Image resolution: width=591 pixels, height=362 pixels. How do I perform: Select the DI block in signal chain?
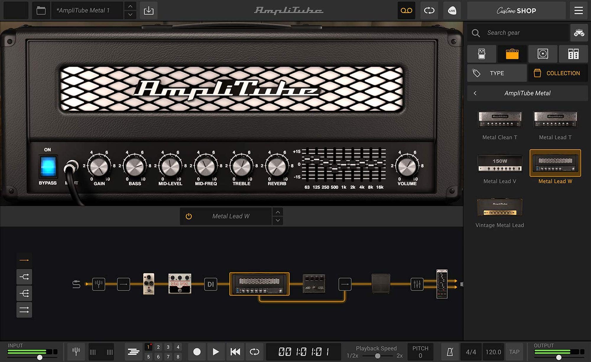[x=210, y=284]
